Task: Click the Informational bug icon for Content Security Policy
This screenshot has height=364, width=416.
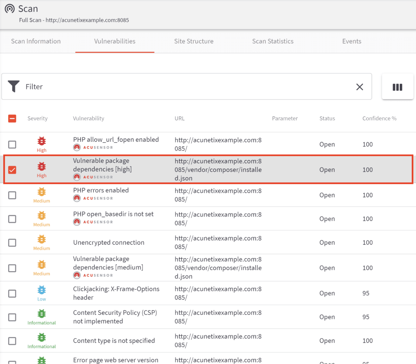Action: pos(42,314)
